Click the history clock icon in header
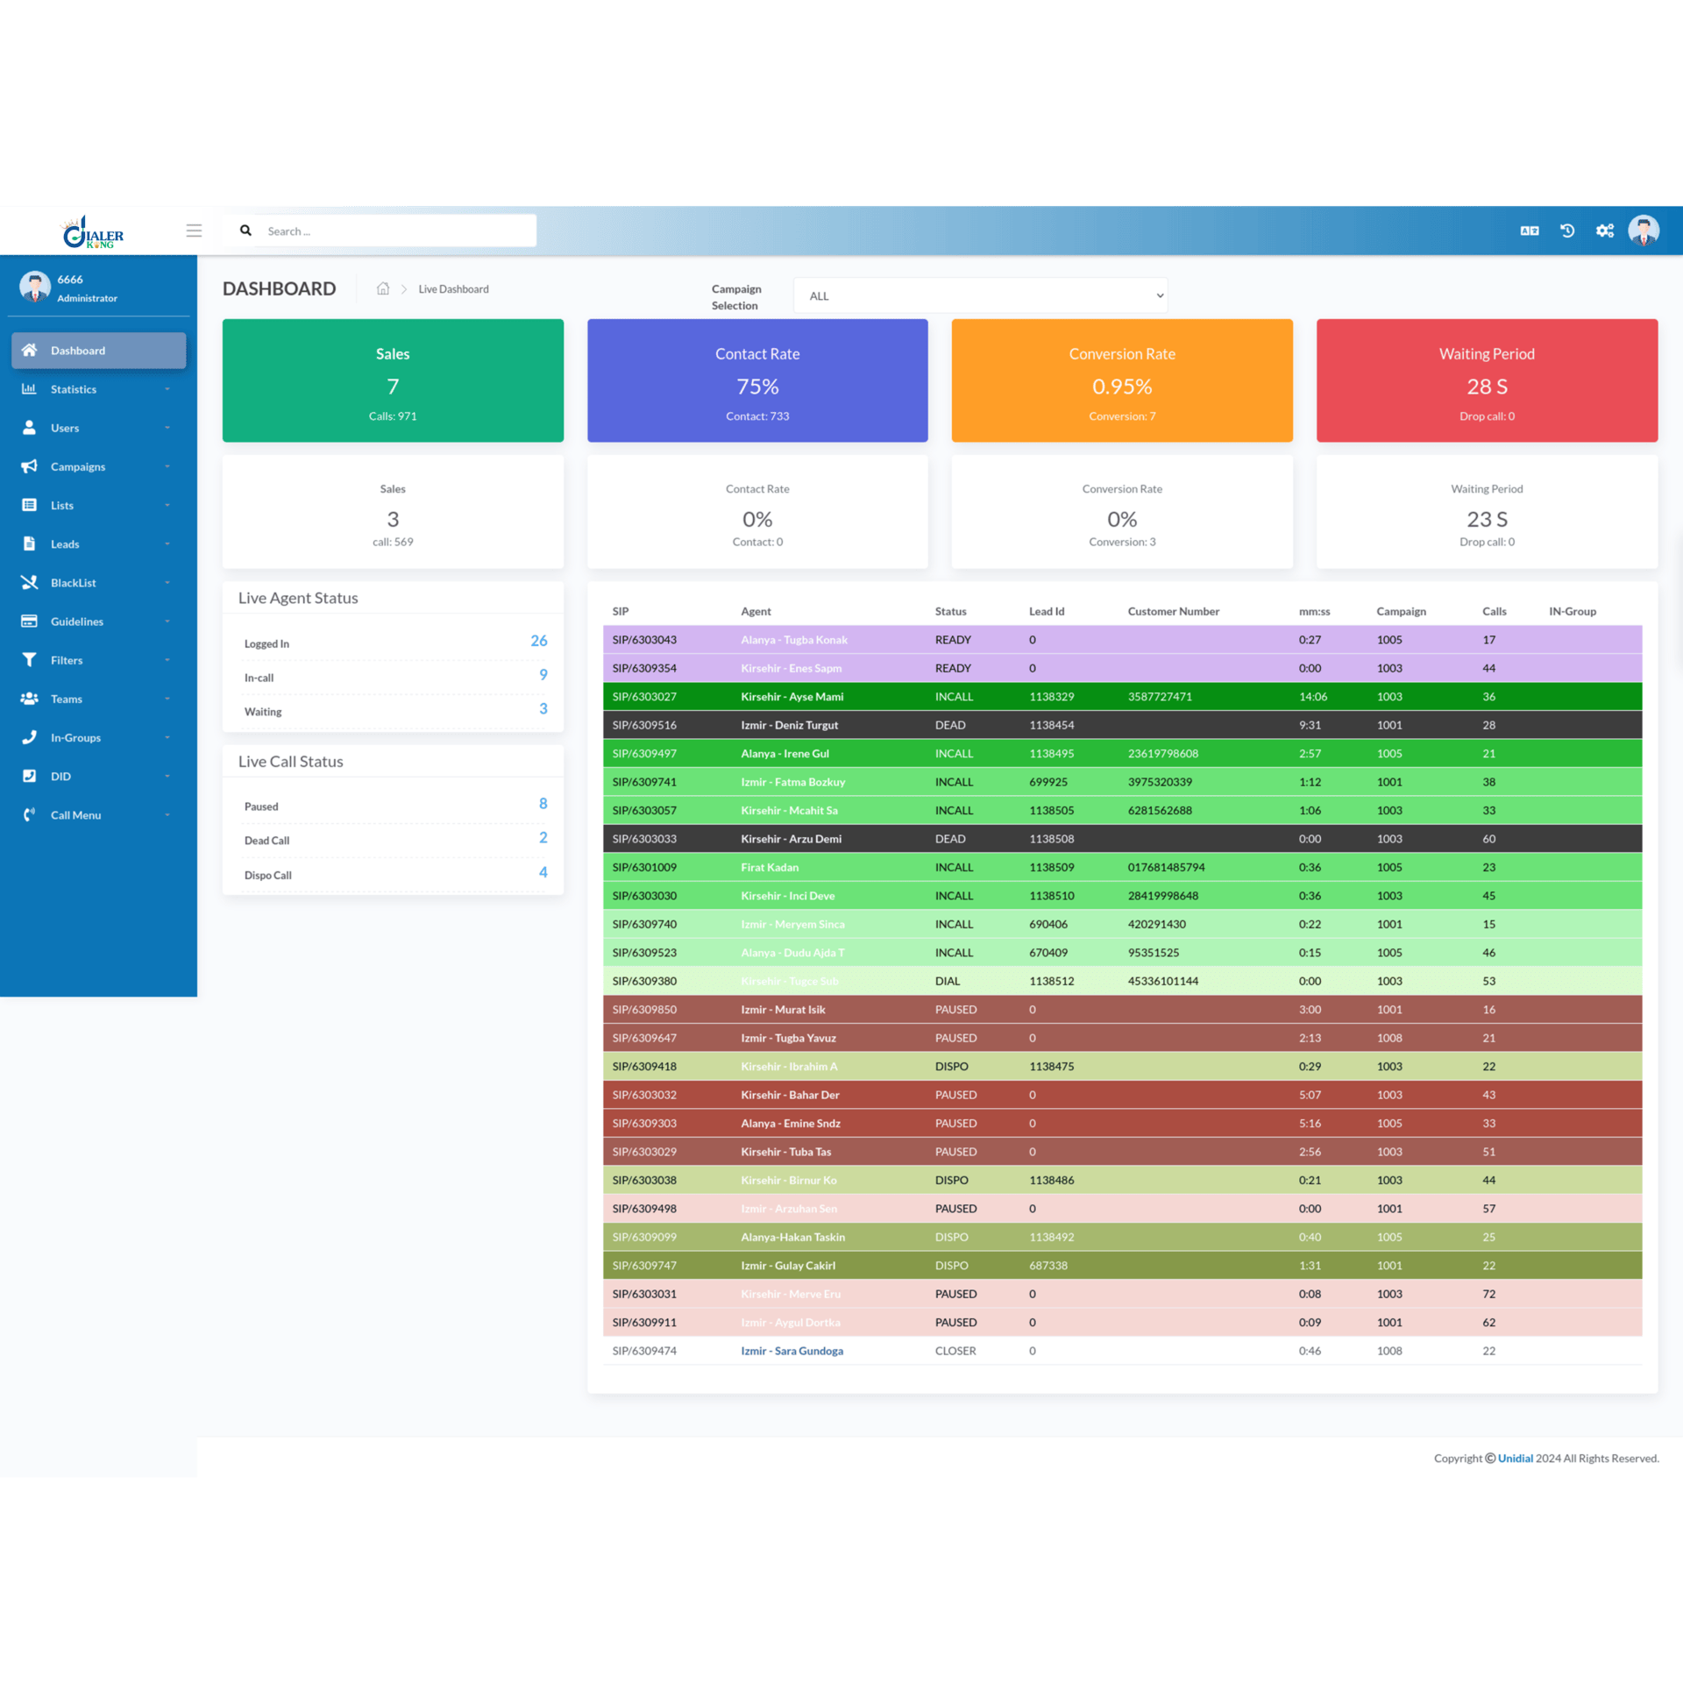Image resolution: width=1683 pixels, height=1683 pixels. point(1567,231)
